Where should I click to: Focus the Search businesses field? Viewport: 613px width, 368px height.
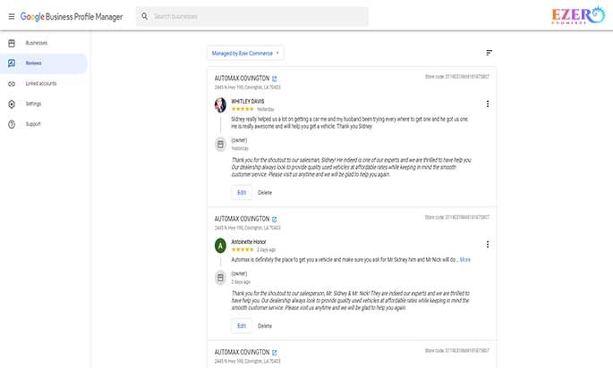click(252, 16)
